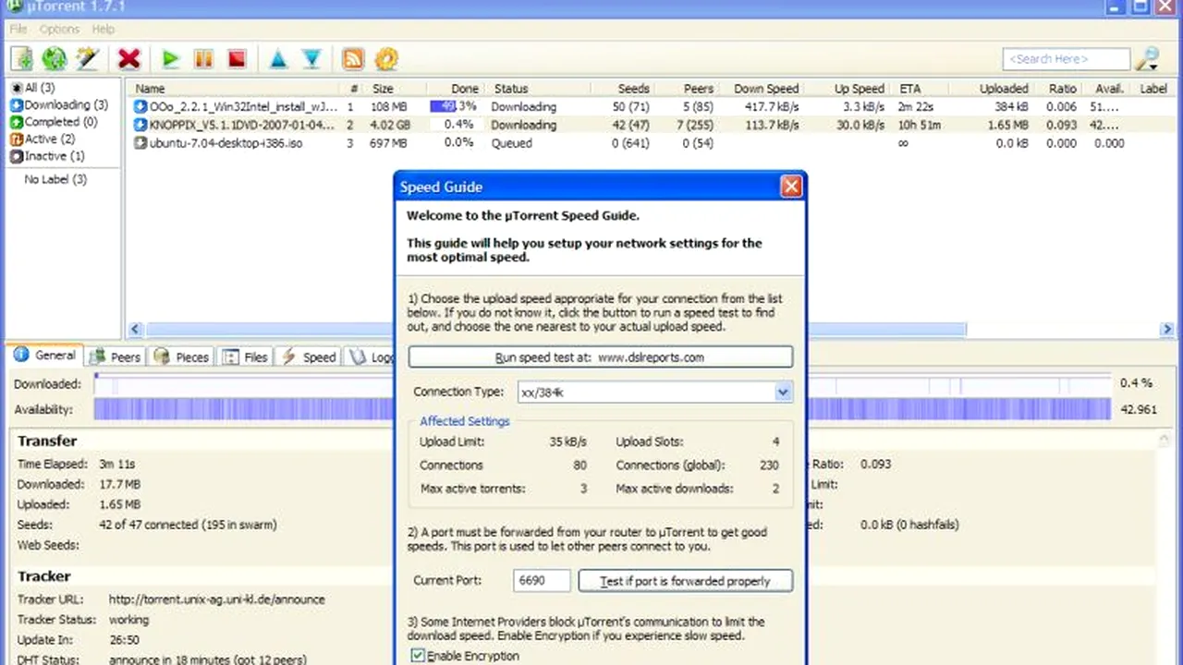Start the selected torrent
Image resolution: width=1183 pixels, height=665 pixels.
coord(170,58)
